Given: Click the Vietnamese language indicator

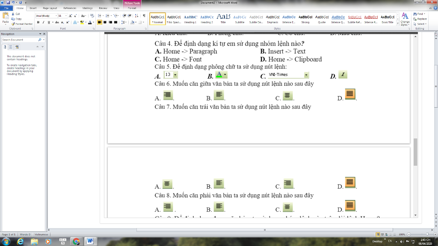Looking at the screenshot, I should (x=41, y=234).
